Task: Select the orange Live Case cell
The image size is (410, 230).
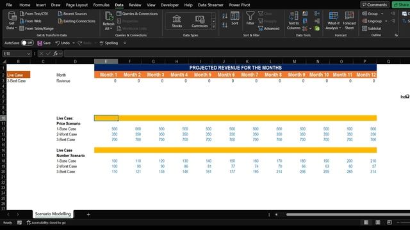Action: [x=19, y=75]
